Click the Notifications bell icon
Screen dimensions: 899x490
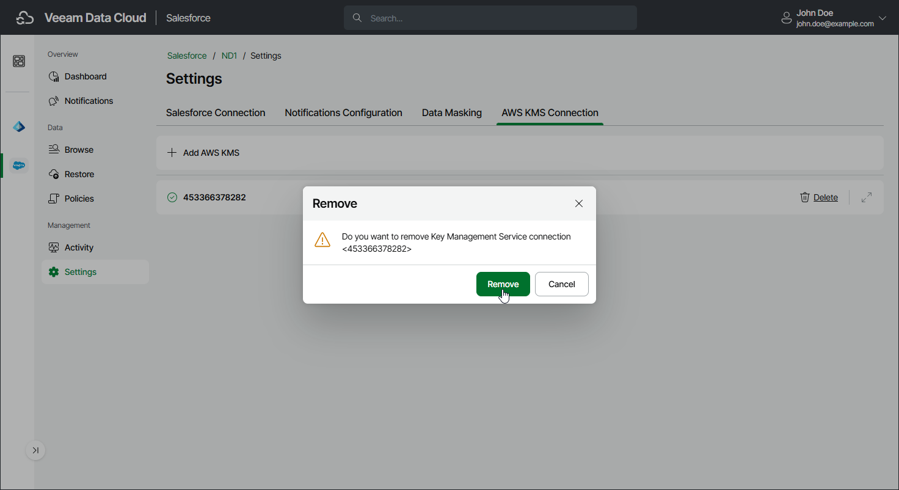(x=54, y=101)
